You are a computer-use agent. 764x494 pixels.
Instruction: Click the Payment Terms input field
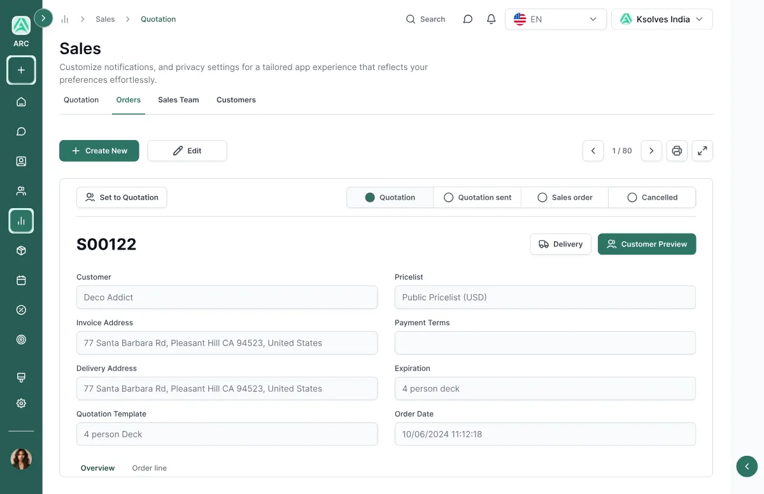(x=545, y=342)
